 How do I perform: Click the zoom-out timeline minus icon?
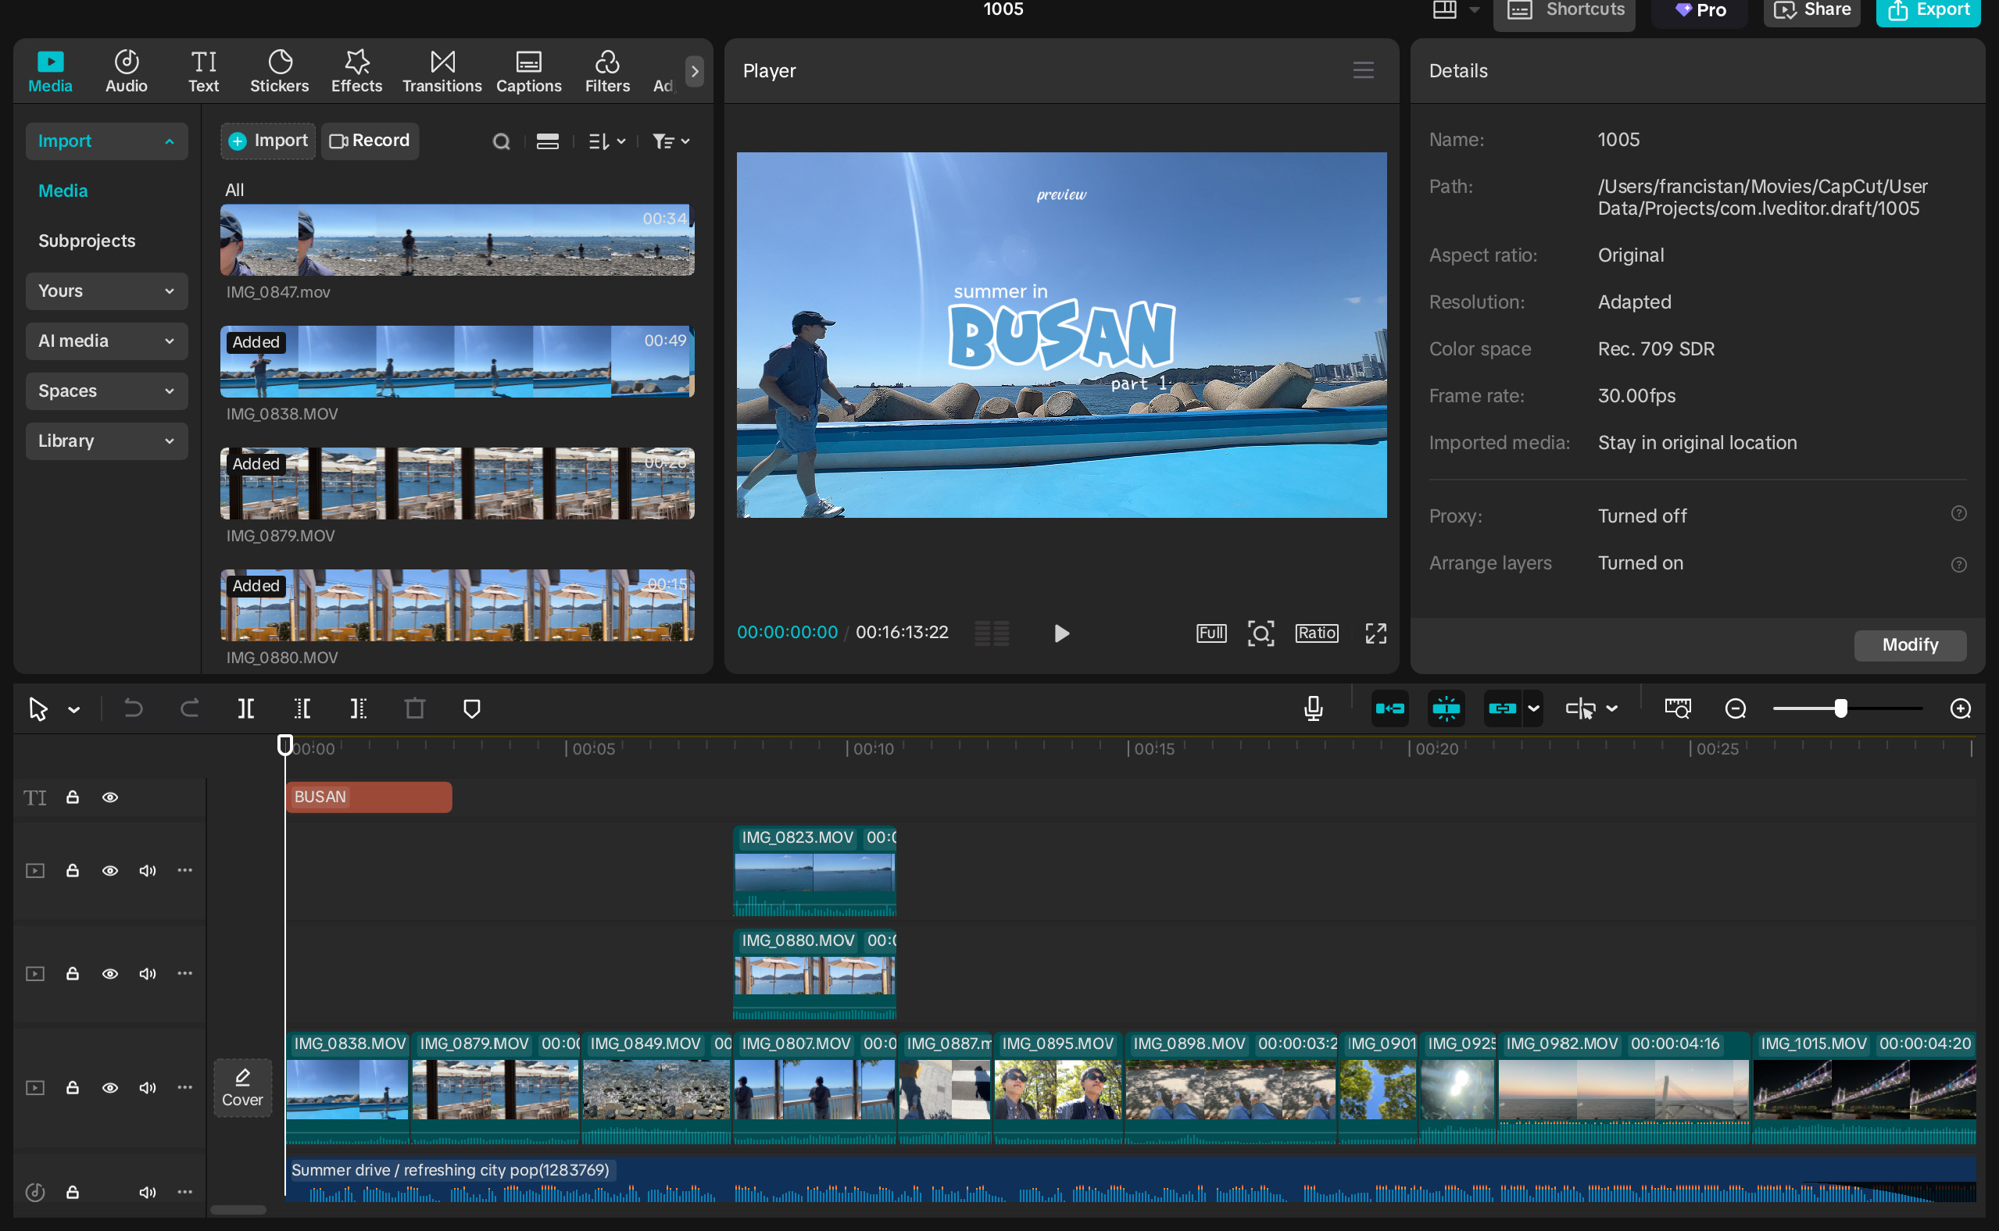pyautogui.click(x=1735, y=708)
